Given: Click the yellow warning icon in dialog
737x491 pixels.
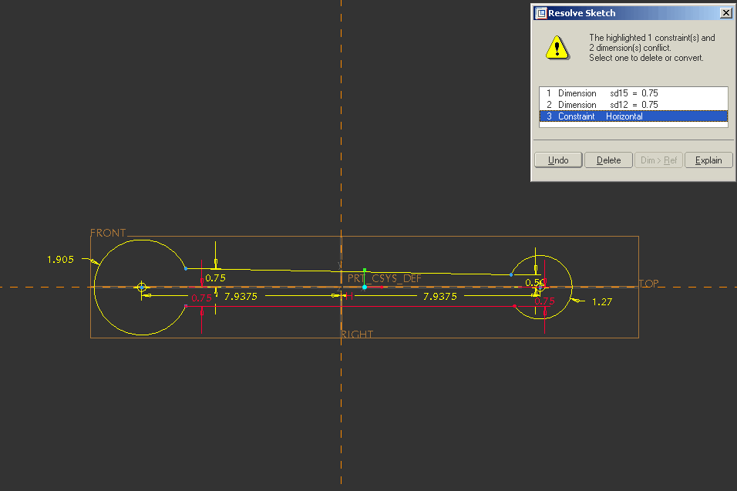Looking at the screenshot, I should [557, 48].
